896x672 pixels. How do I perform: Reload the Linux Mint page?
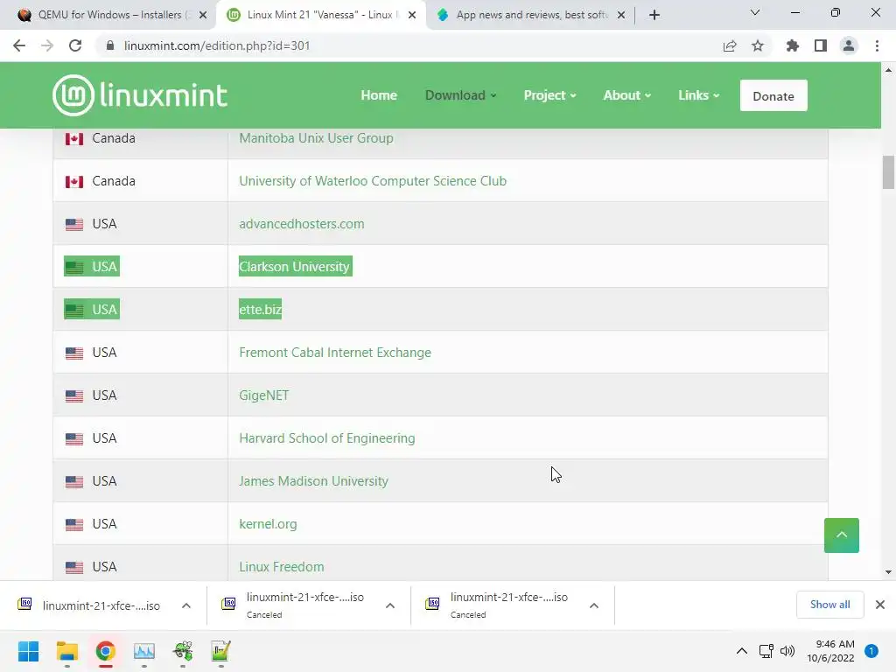[x=75, y=45]
